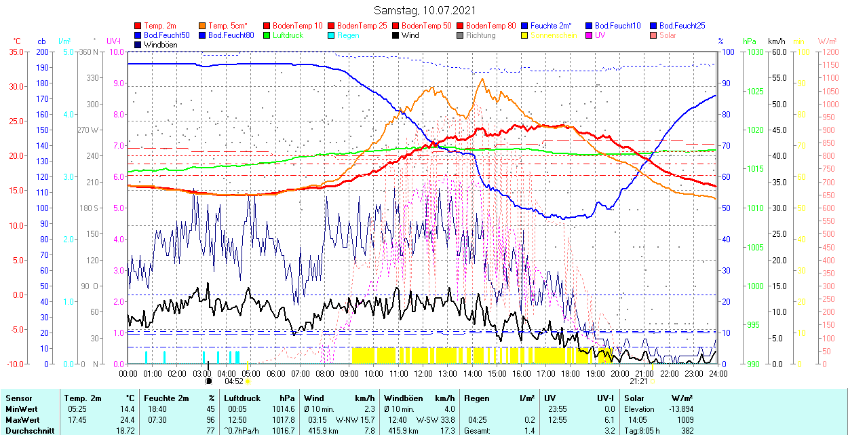
Task: Click the yellow Sonnenschein legend swatch
Action: (524, 35)
